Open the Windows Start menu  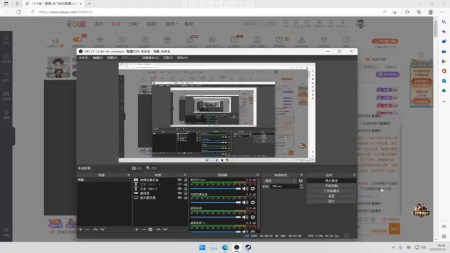[202, 247]
